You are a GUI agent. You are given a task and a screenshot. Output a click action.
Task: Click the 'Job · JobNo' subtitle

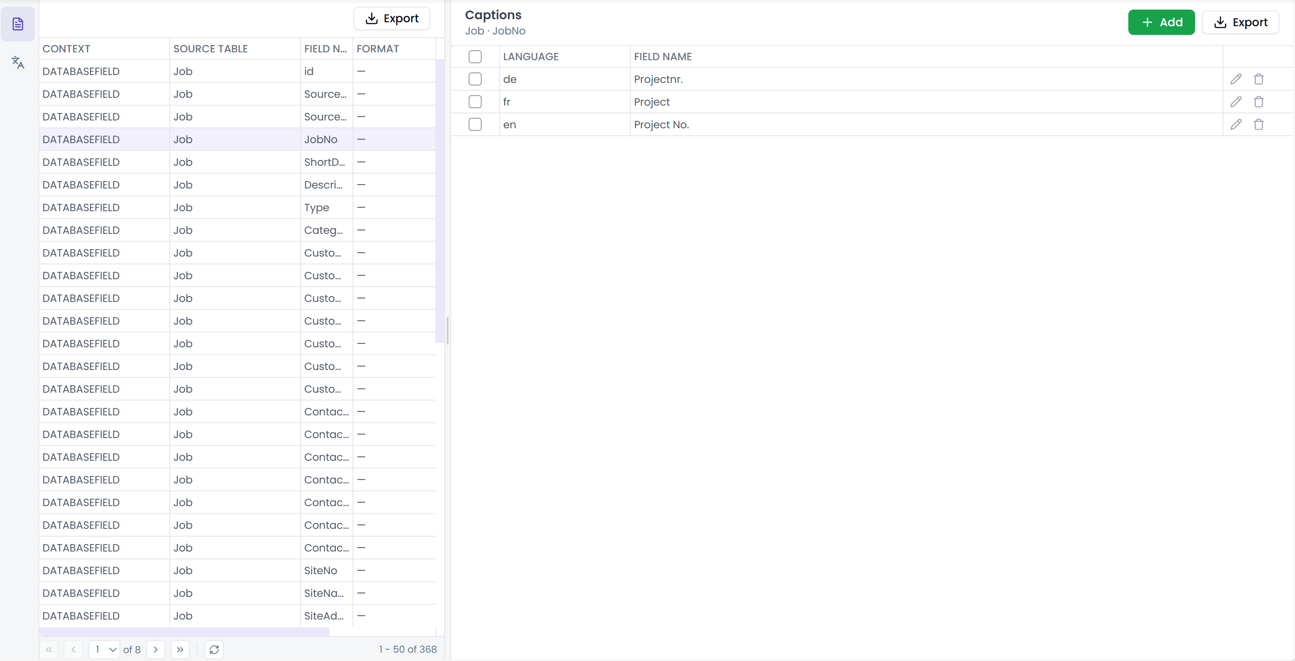[x=495, y=31]
